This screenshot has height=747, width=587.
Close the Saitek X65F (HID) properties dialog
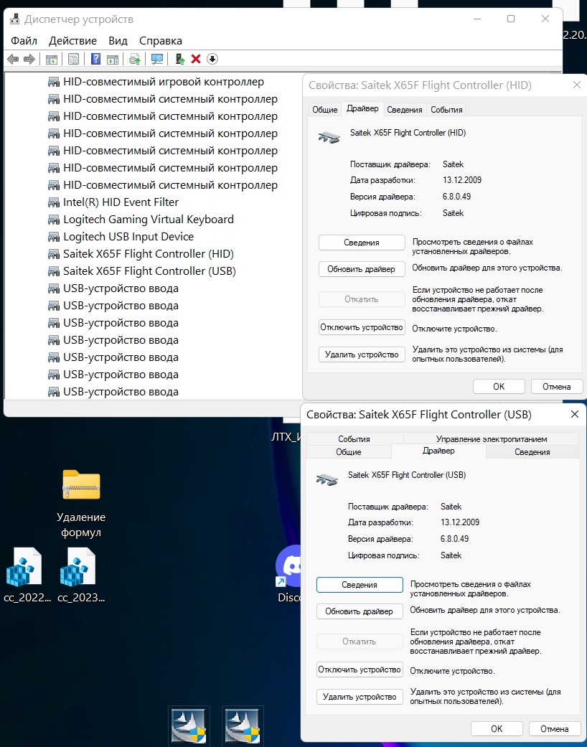click(576, 85)
